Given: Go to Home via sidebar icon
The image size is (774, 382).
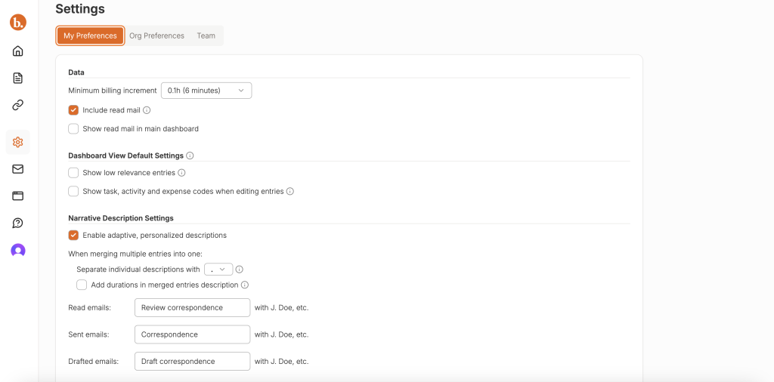Looking at the screenshot, I should tap(17, 51).
